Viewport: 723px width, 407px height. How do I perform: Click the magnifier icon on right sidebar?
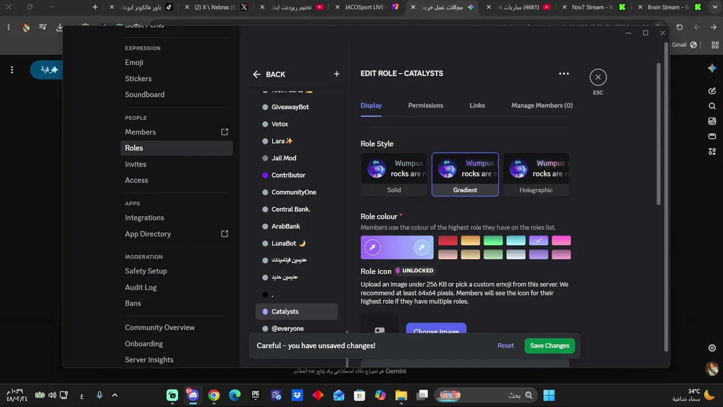(x=712, y=106)
